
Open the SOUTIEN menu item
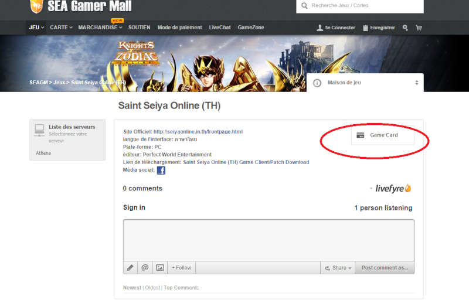[x=140, y=28]
